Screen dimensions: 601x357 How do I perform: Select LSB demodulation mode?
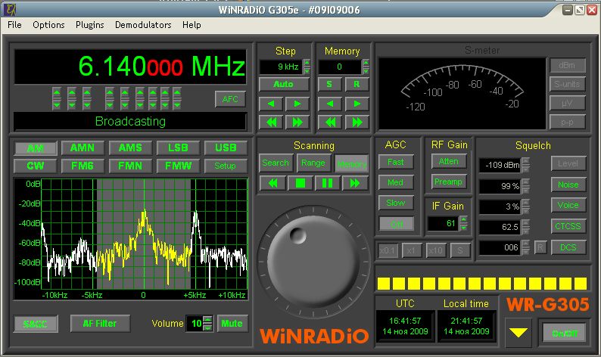click(x=178, y=147)
